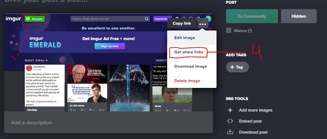Open the three-dots more options button

pos(203,23)
